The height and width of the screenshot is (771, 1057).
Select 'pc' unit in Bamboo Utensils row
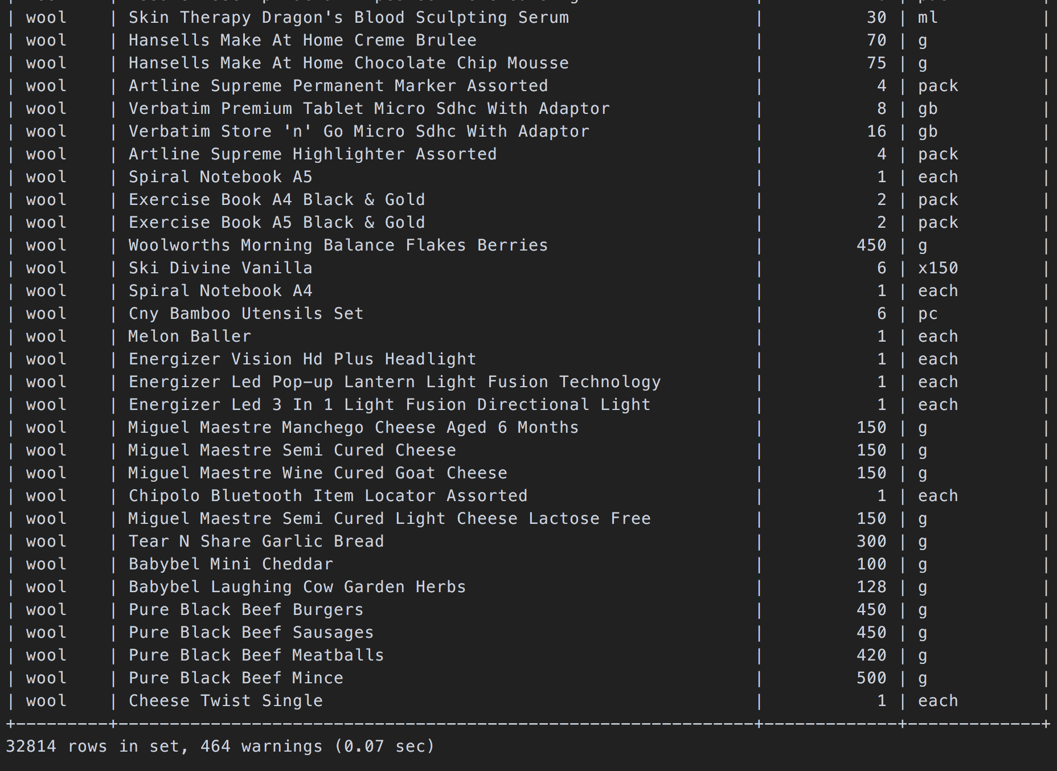pyautogui.click(x=928, y=314)
